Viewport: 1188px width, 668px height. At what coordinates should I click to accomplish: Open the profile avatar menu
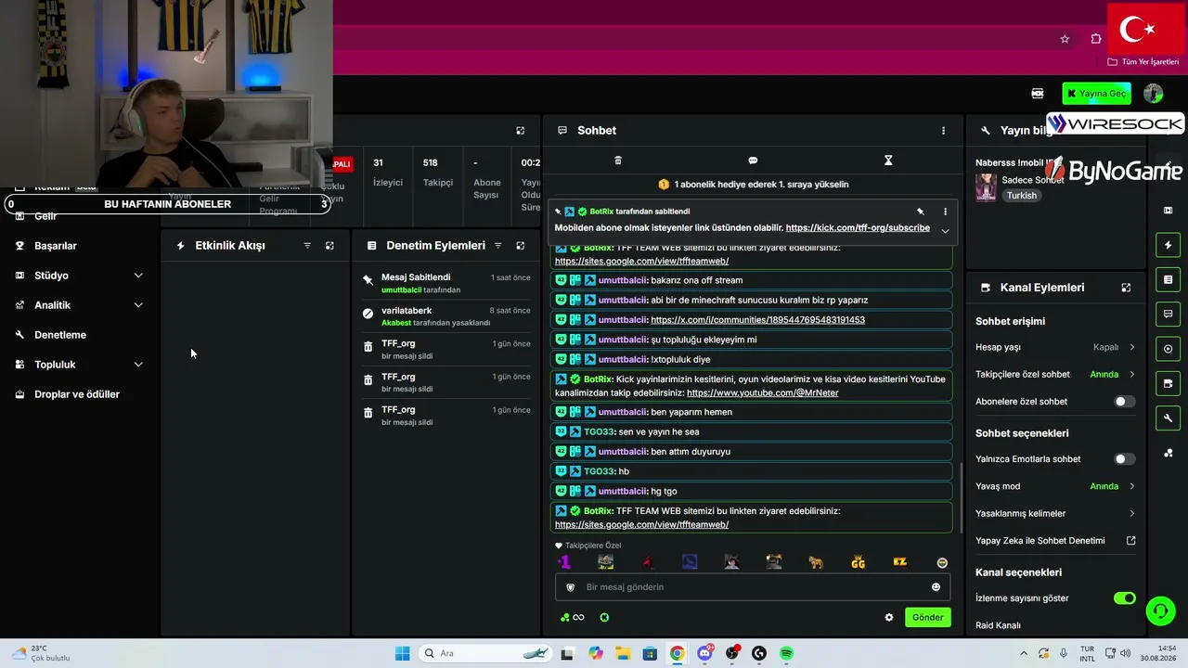(1153, 94)
